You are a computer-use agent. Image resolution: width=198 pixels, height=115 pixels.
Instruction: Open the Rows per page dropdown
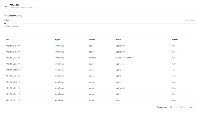tap(172, 107)
